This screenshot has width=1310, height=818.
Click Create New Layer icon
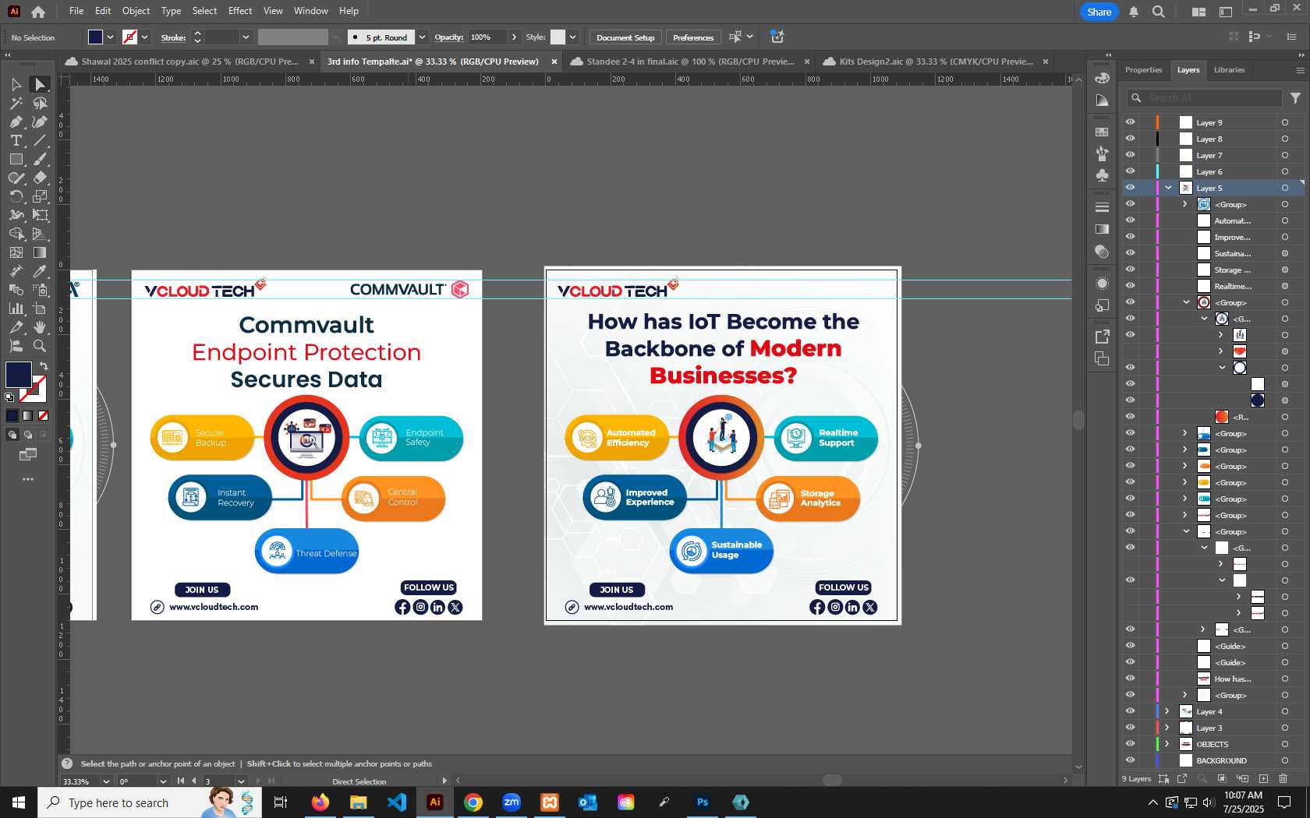coord(1263,778)
